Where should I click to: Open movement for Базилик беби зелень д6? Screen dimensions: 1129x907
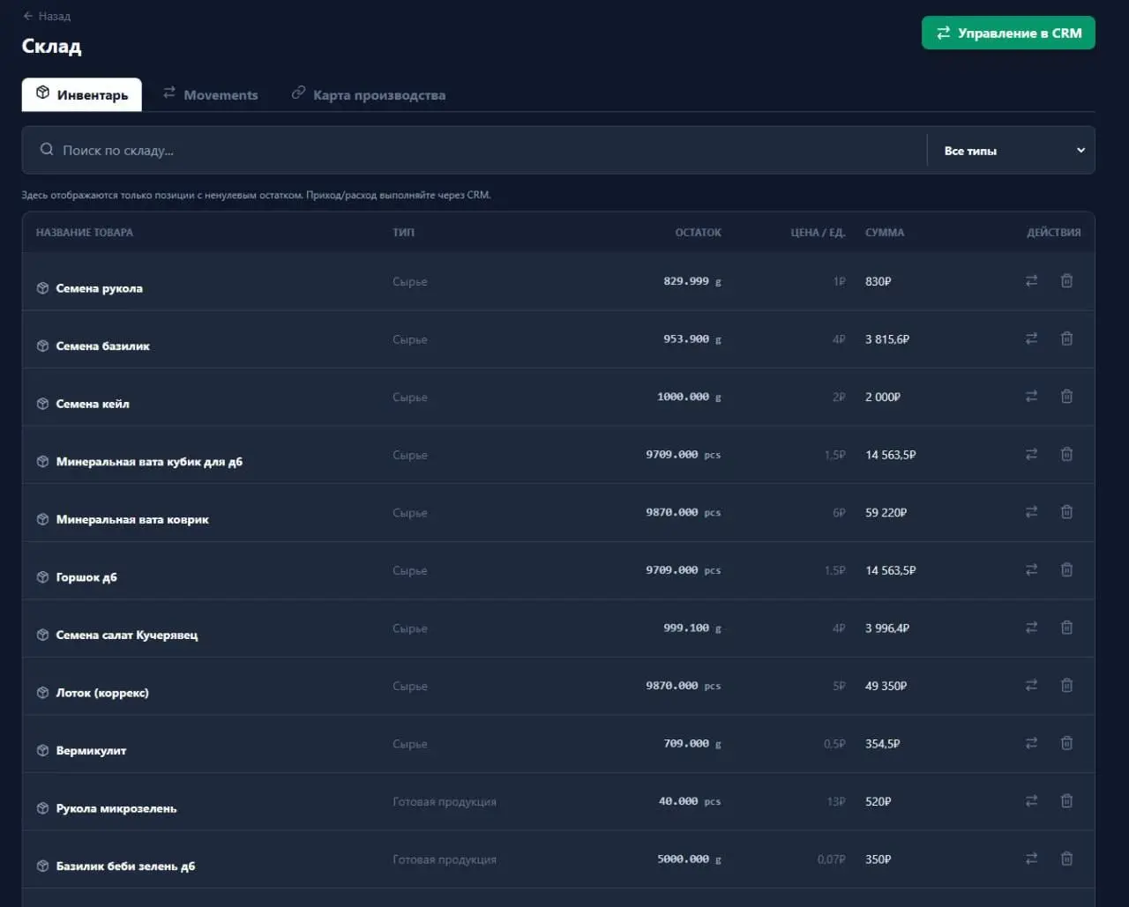1031,859
